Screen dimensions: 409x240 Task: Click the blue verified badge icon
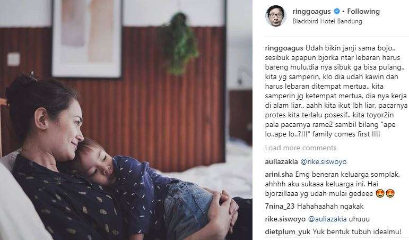point(337,11)
